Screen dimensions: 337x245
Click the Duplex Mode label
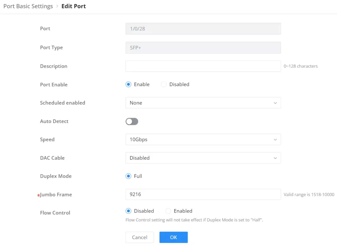click(x=56, y=176)
